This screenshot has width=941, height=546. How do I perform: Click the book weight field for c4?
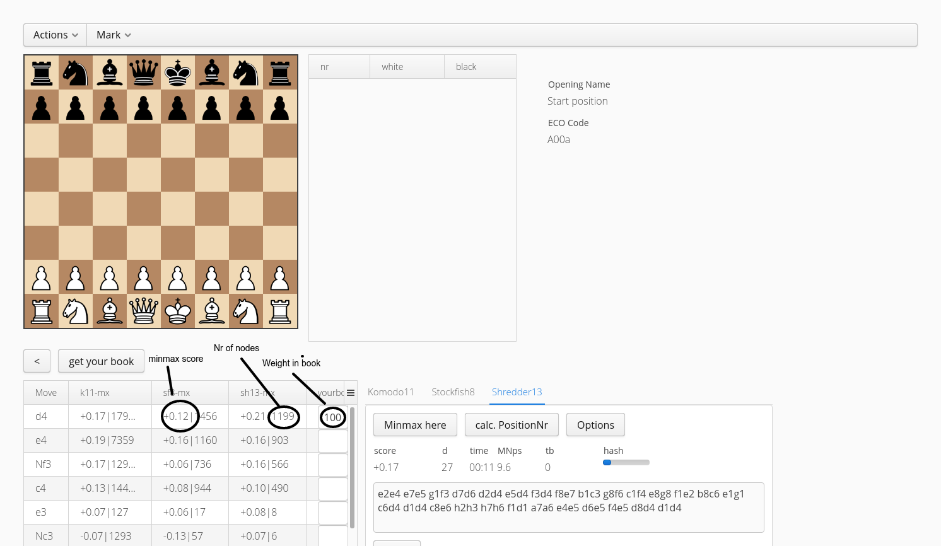click(333, 489)
